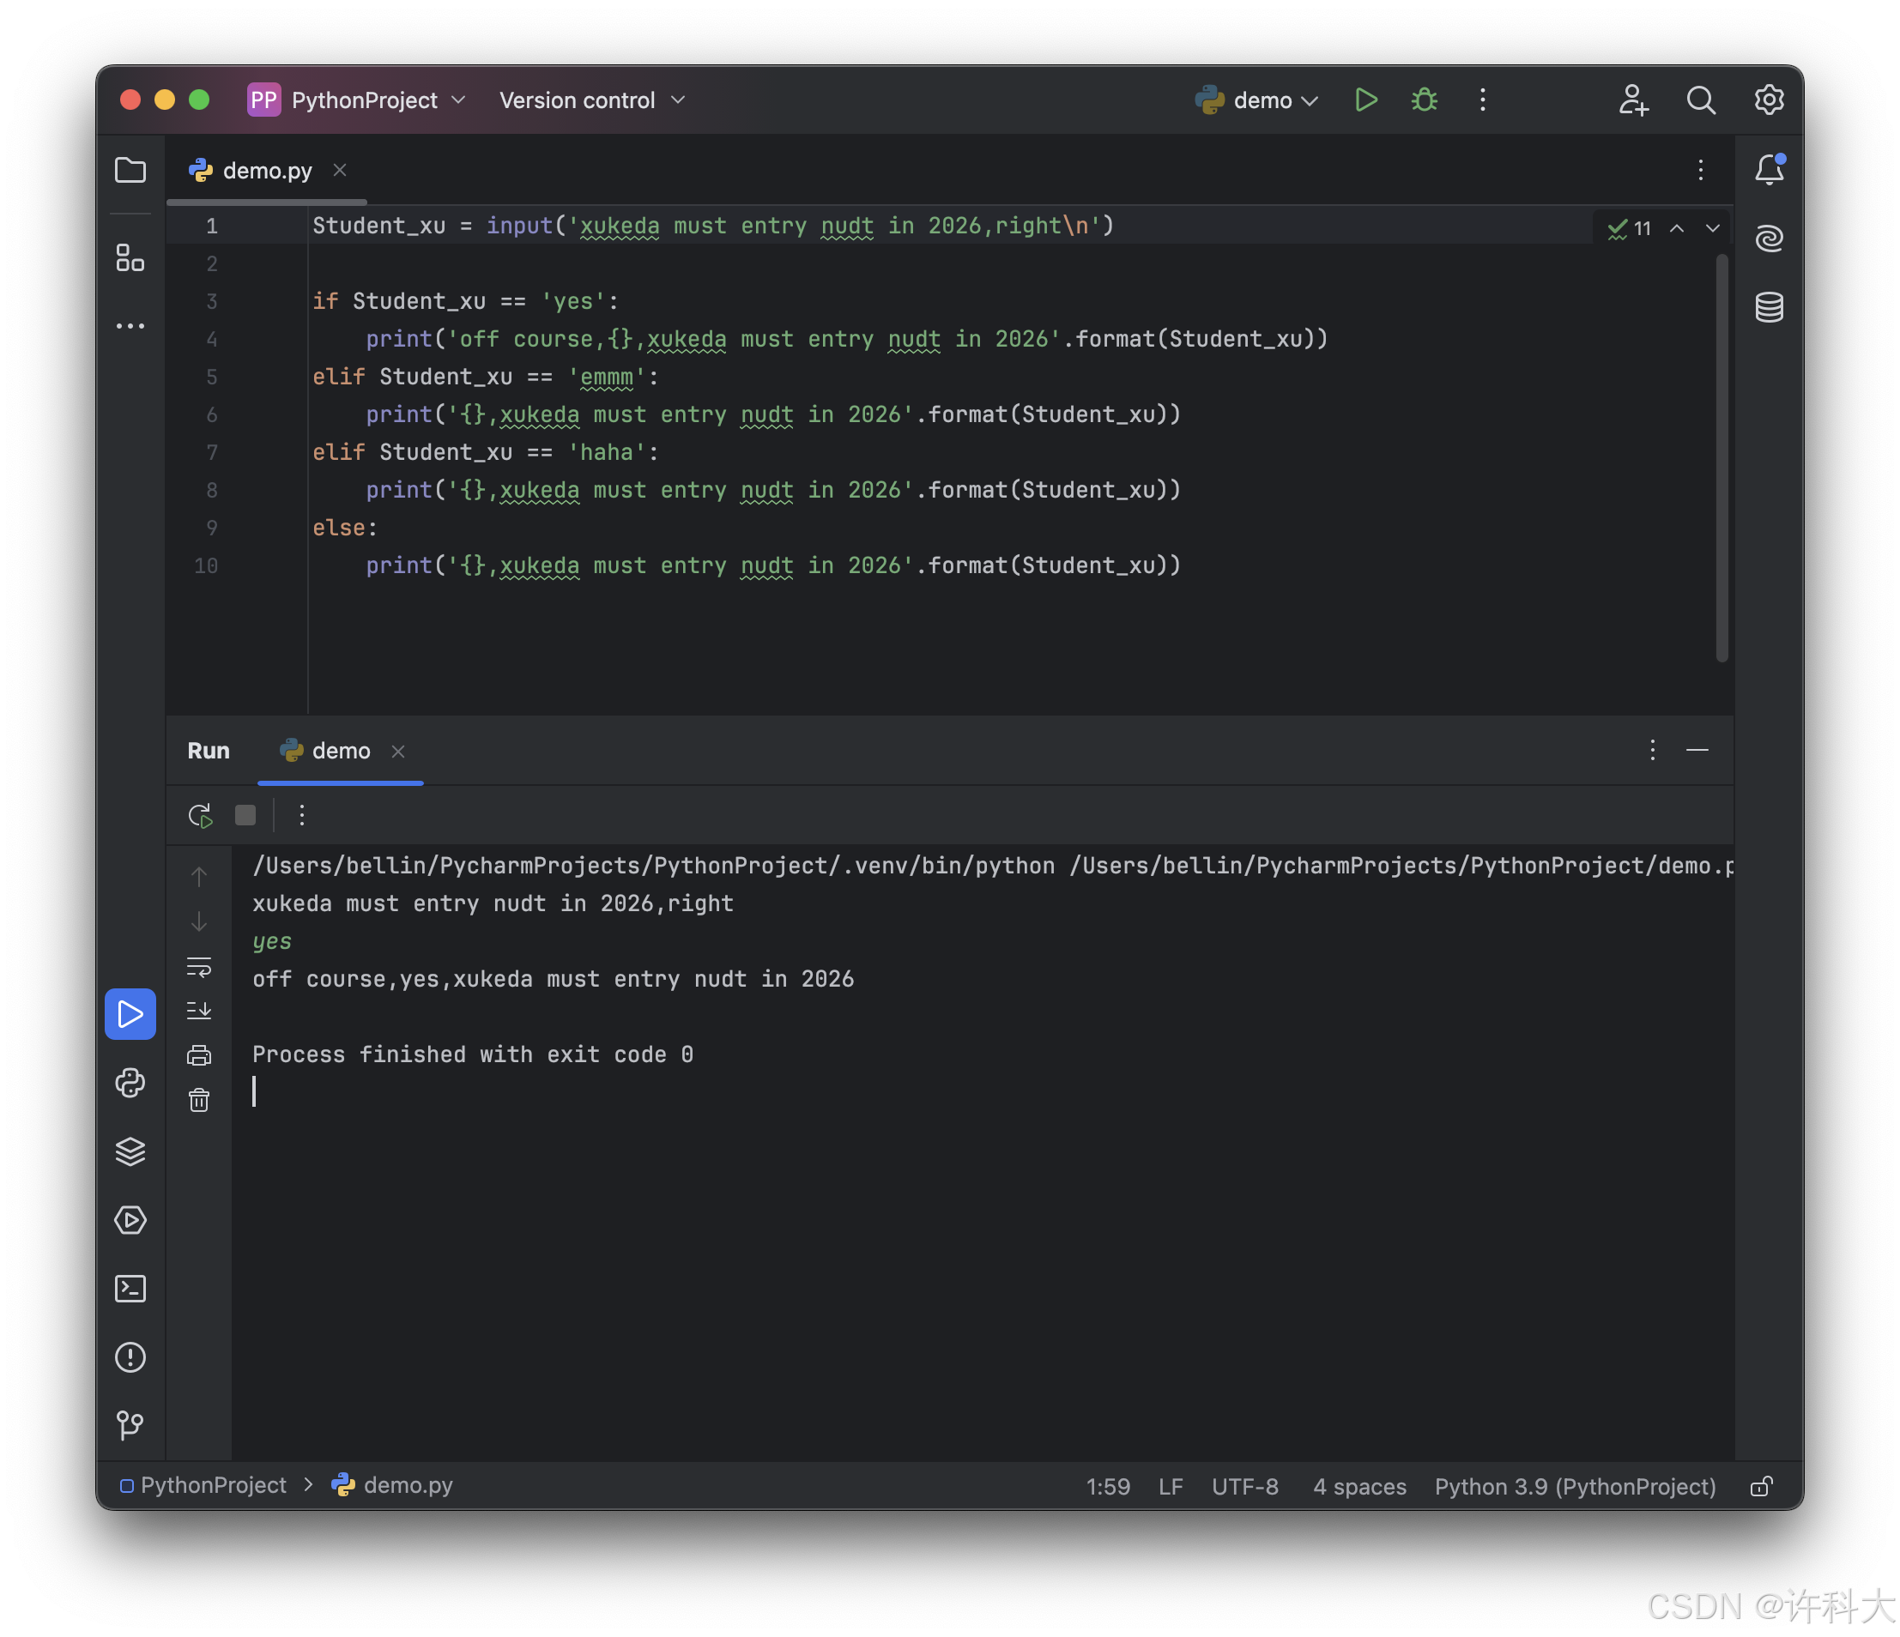Image resolution: width=1900 pixels, height=1637 pixels.
Task: Select the demo.py editor tab
Action: [x=267, y=171]
